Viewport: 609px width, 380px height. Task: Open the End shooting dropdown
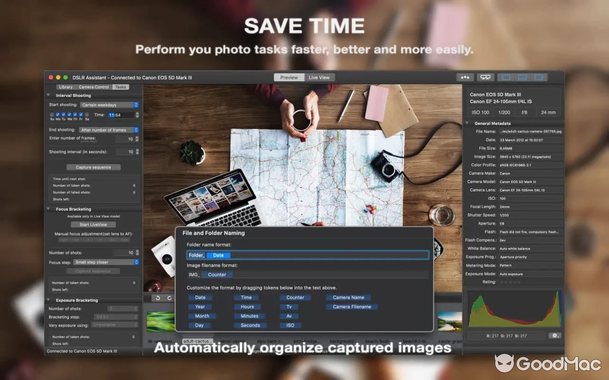[108, 129]
